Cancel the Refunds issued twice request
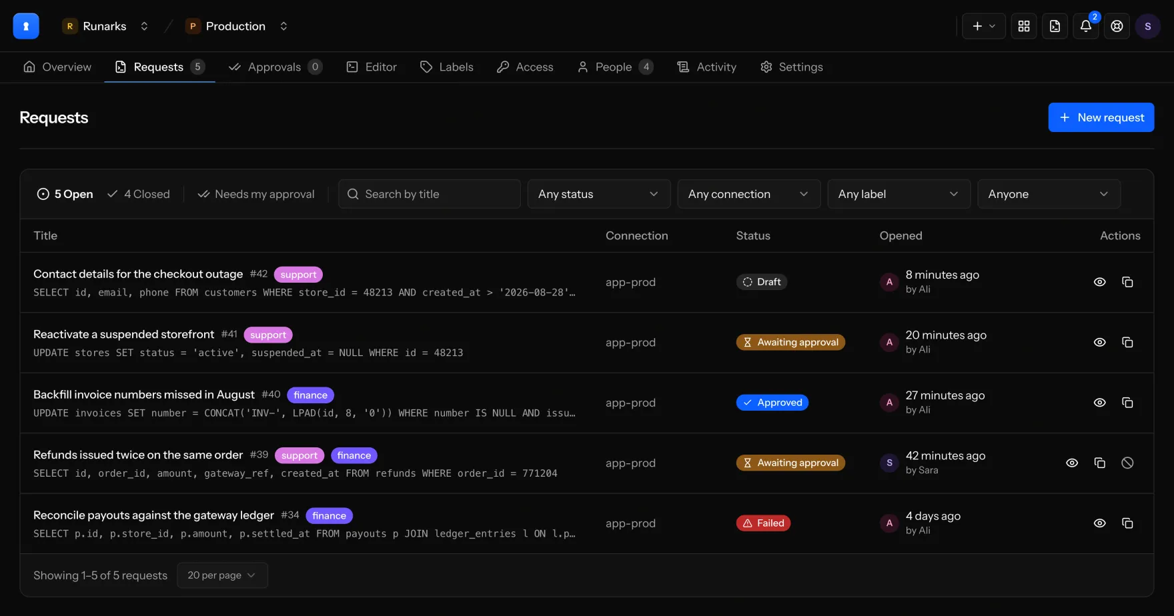 tap(1127, 463)
